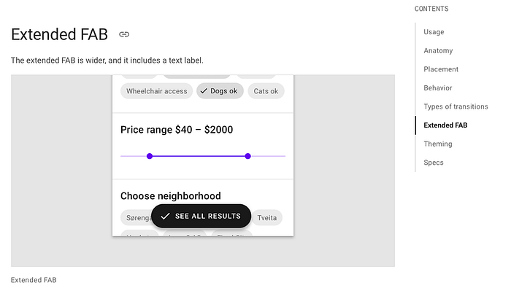Select the Tveita neighborhood chip
Viewport: 511px width, 288px height.
coord(267,218)
